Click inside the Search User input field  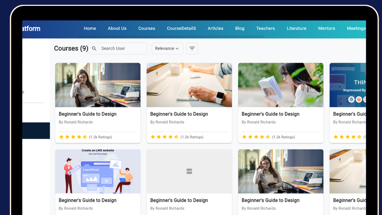click(119, 48)
